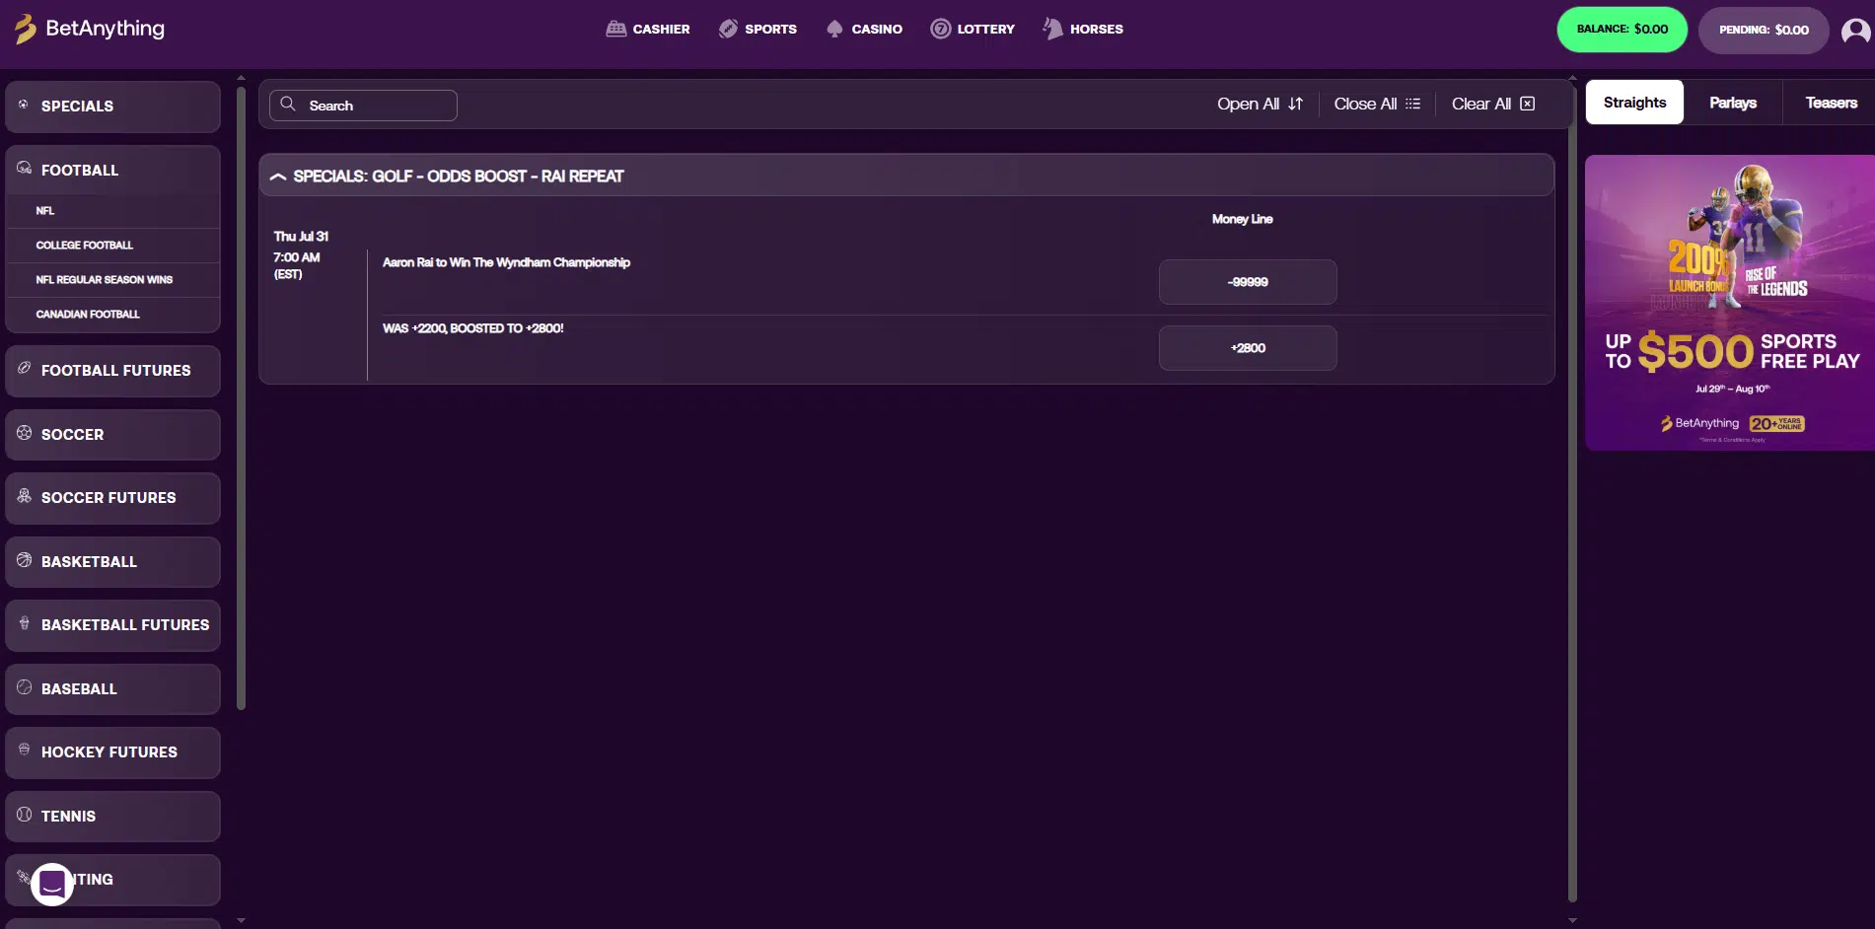Click the Tennis ball icon
The height and width of the screenshot is (929, 1875).
24,814
